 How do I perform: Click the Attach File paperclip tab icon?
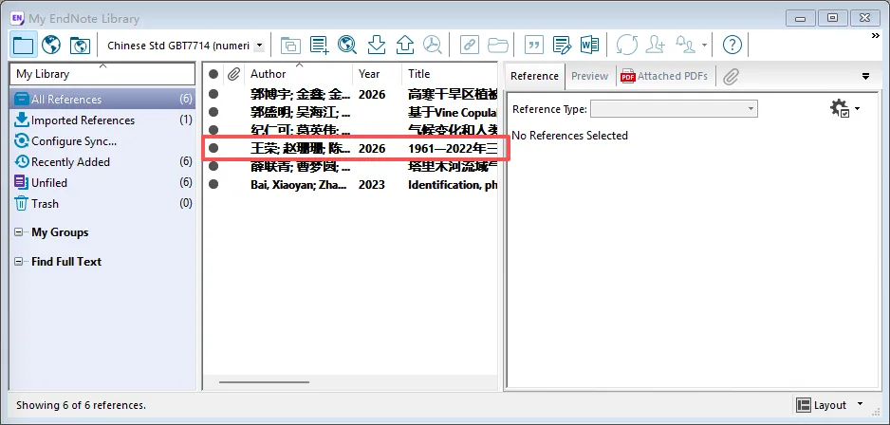click(x=731, y=76)
